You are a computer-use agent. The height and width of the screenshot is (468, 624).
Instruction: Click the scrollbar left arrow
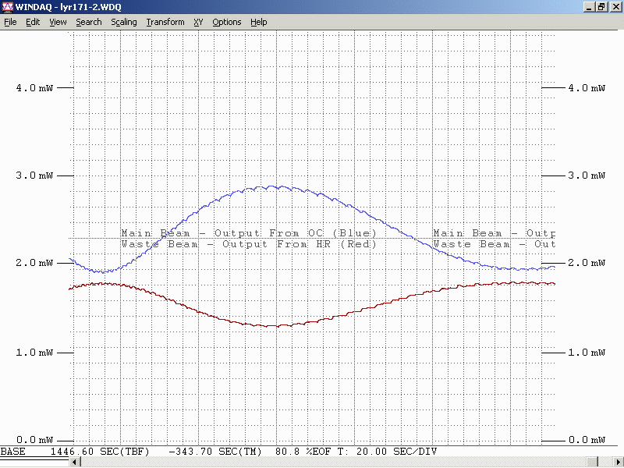pos(75,463)
